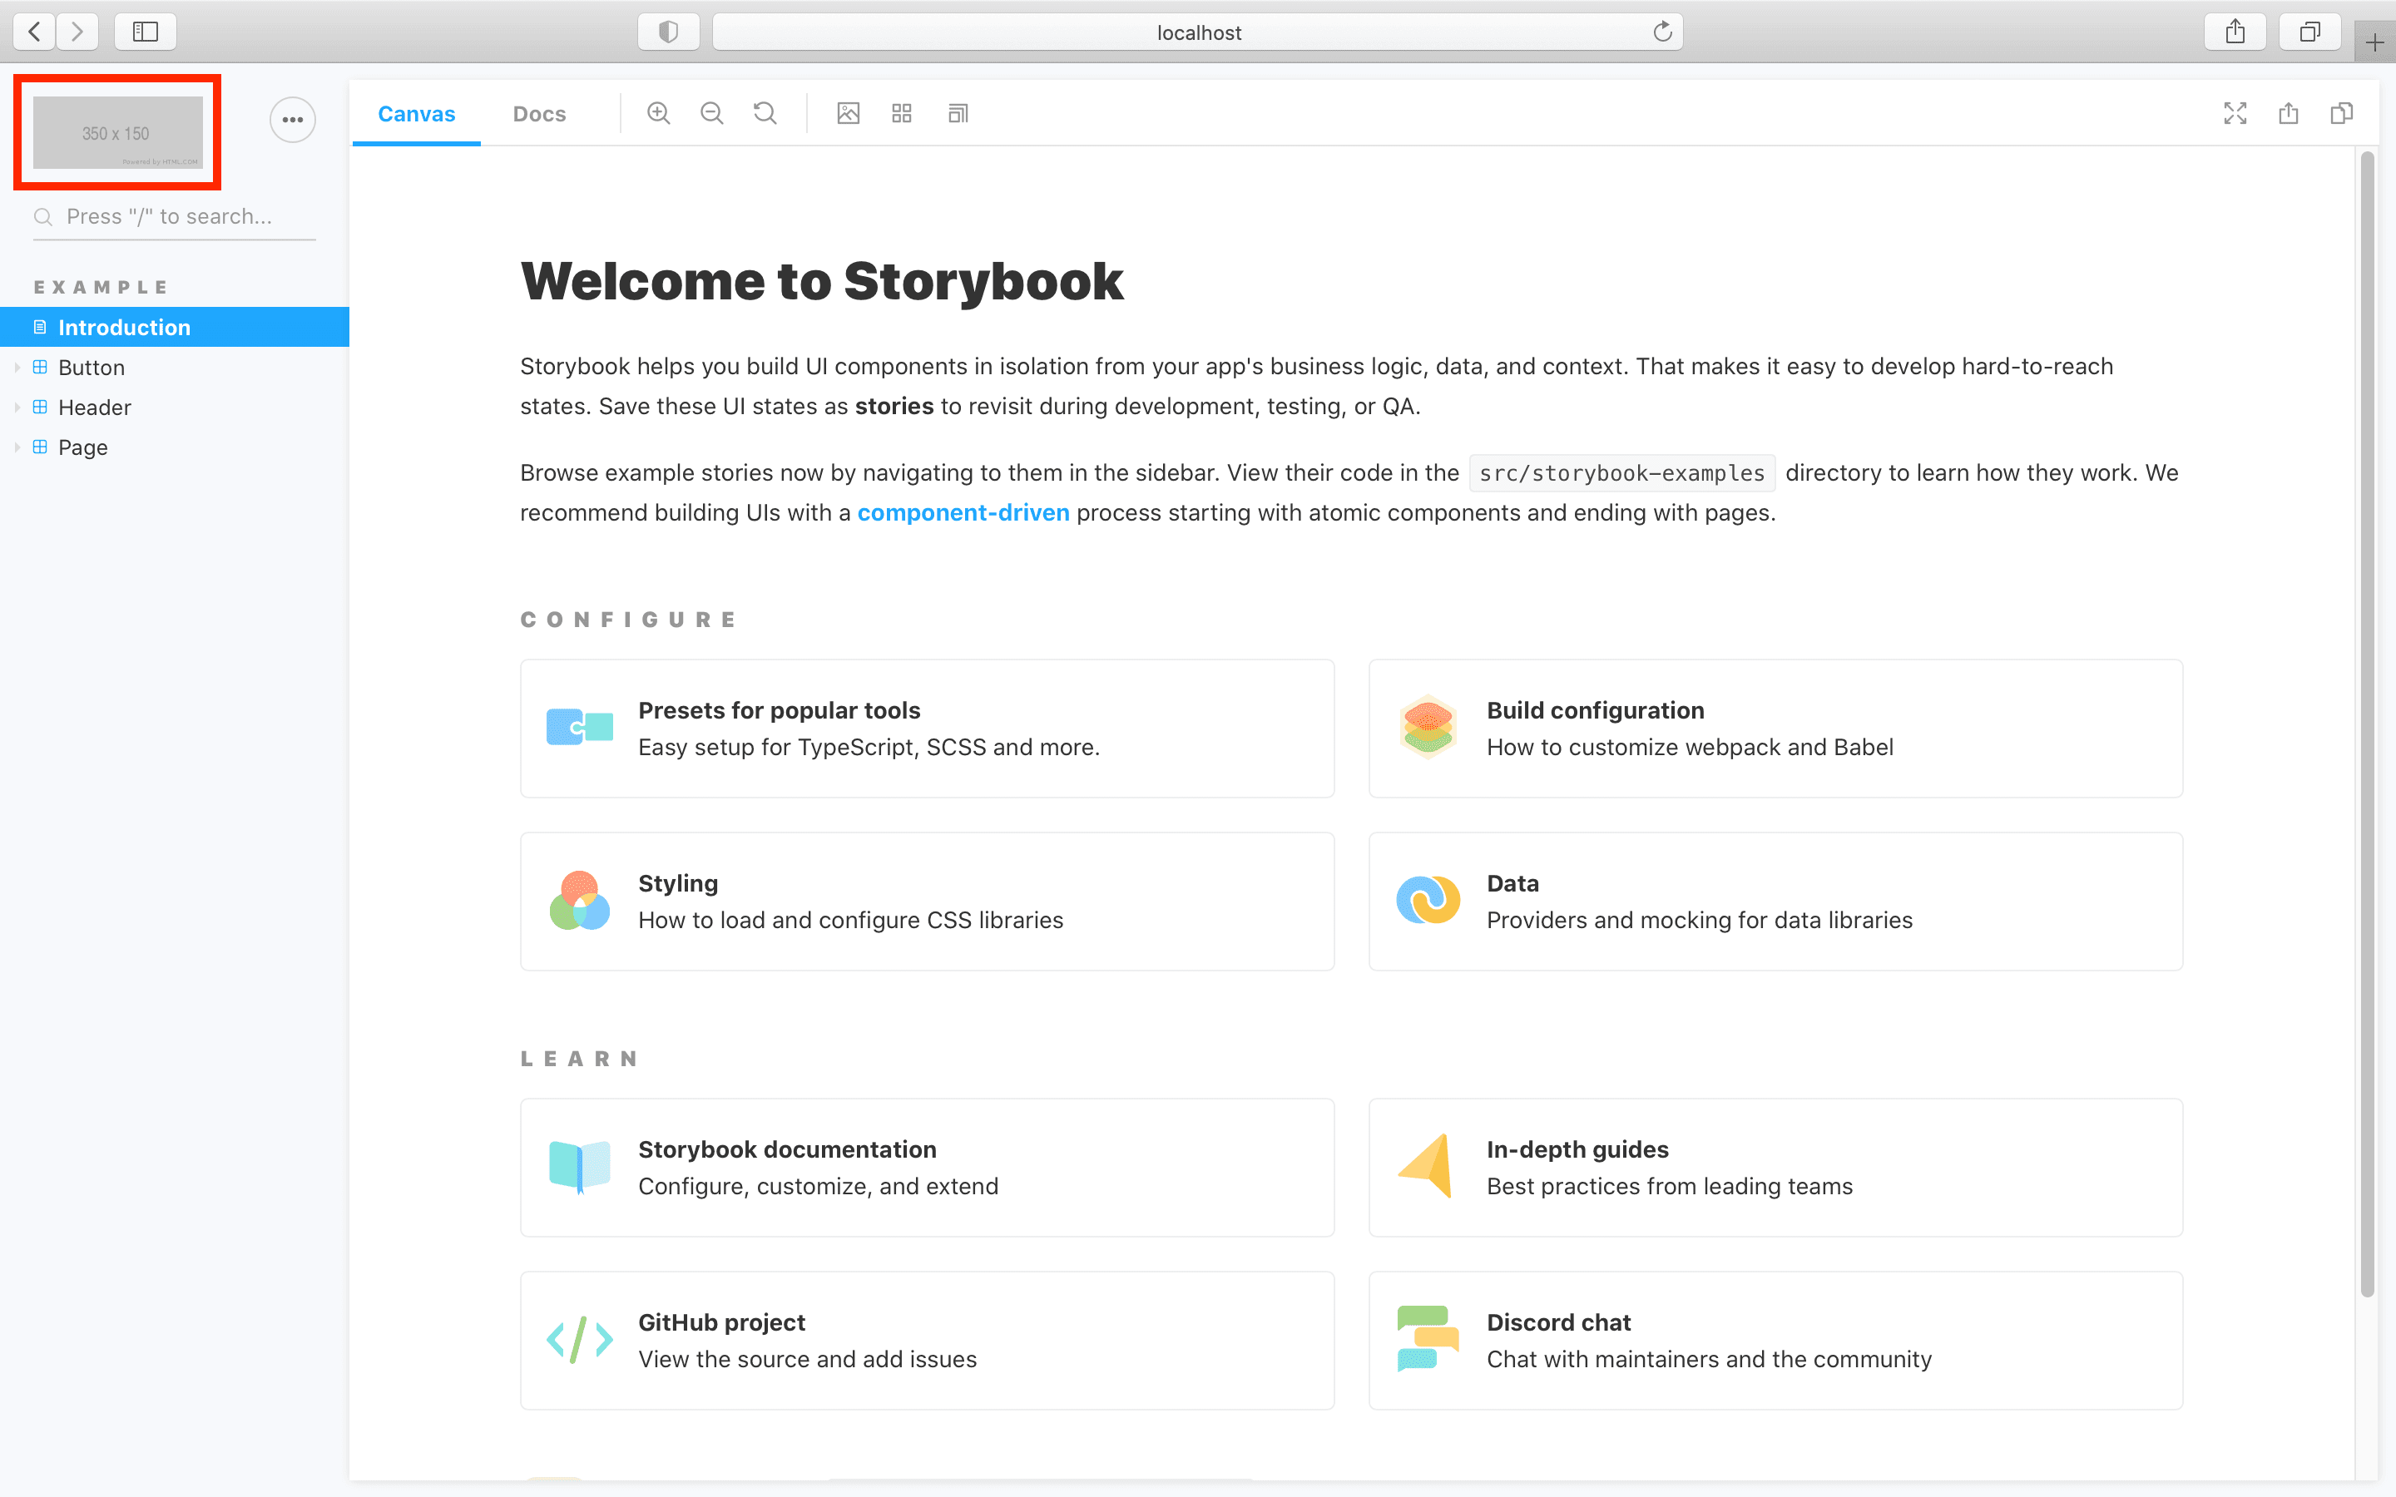The image size is (2396, 1497).
Task: Expand the Page component tree item
Action: pos(17,447)
